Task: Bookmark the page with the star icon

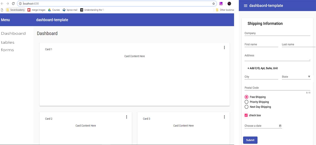Action: click(213, 3)
